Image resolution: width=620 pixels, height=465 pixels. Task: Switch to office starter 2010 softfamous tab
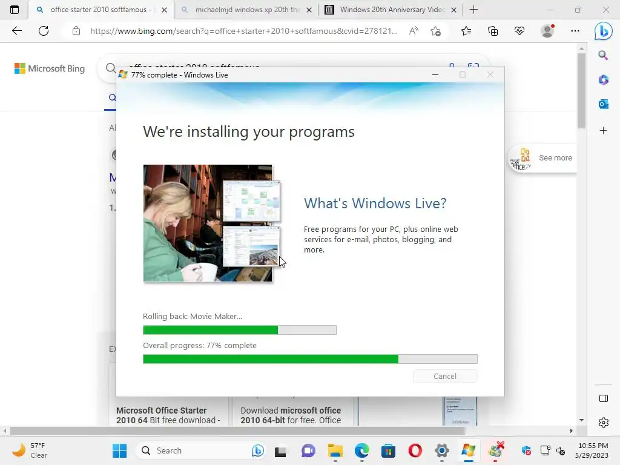(101, 10)
